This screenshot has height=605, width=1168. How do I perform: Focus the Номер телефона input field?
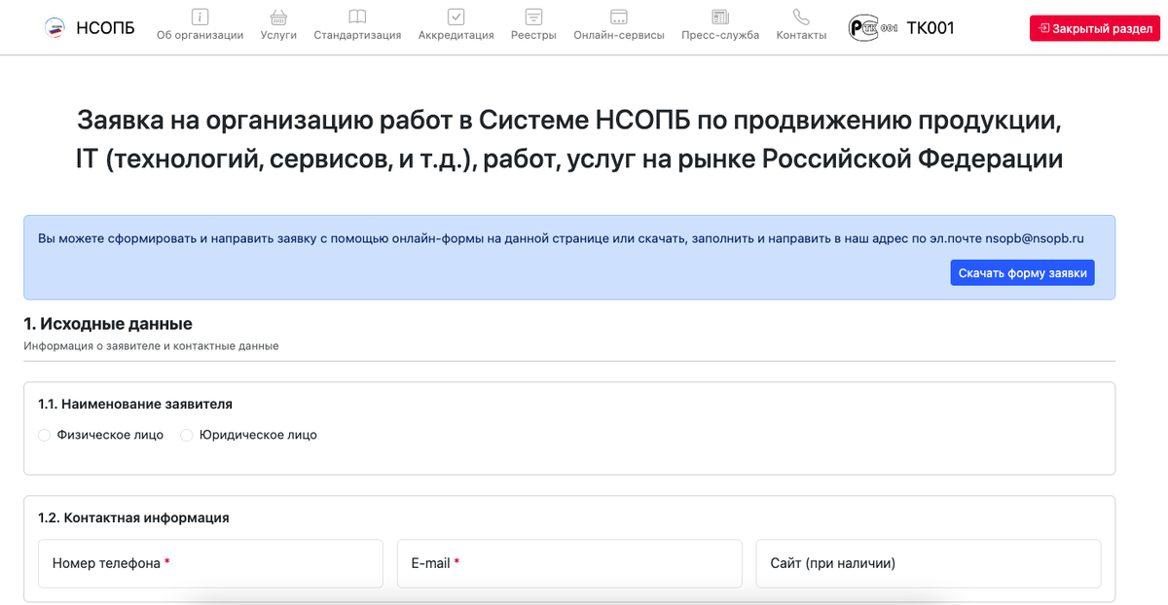click(x=210, y=564)
